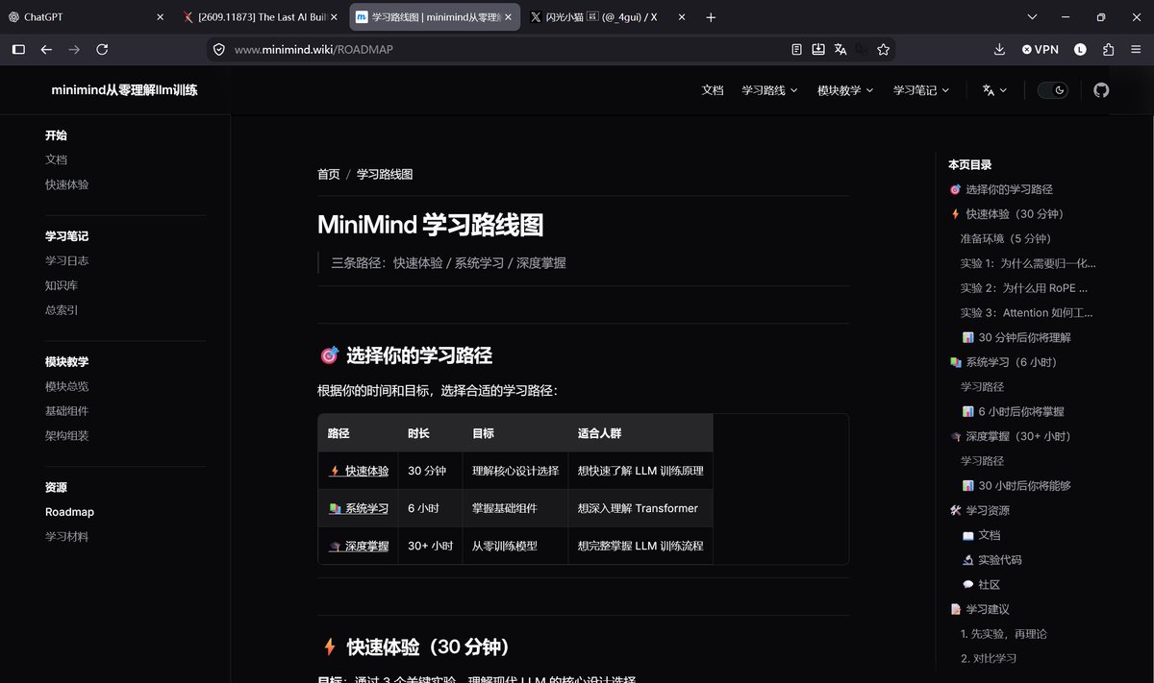
Task: Switch to The Last AI arXiv tab
Action: point(260,17)
